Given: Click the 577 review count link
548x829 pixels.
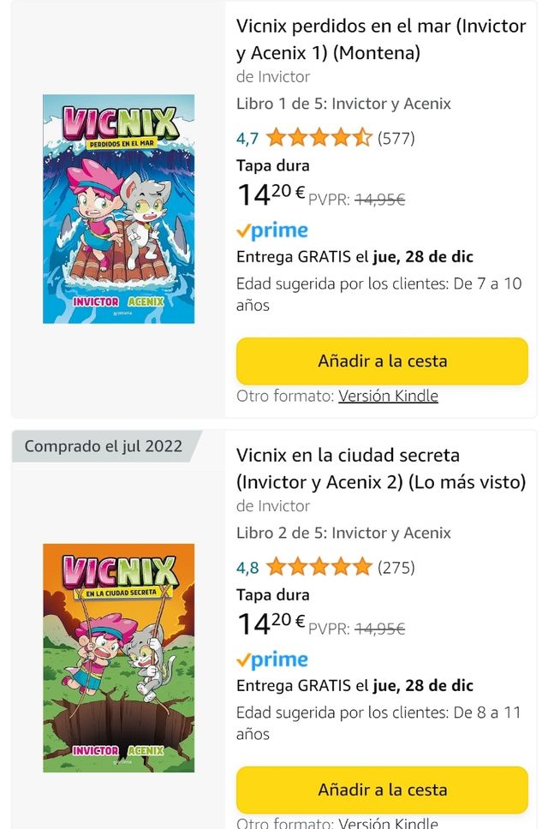Looking at the screenshot, I should point(397,136).
